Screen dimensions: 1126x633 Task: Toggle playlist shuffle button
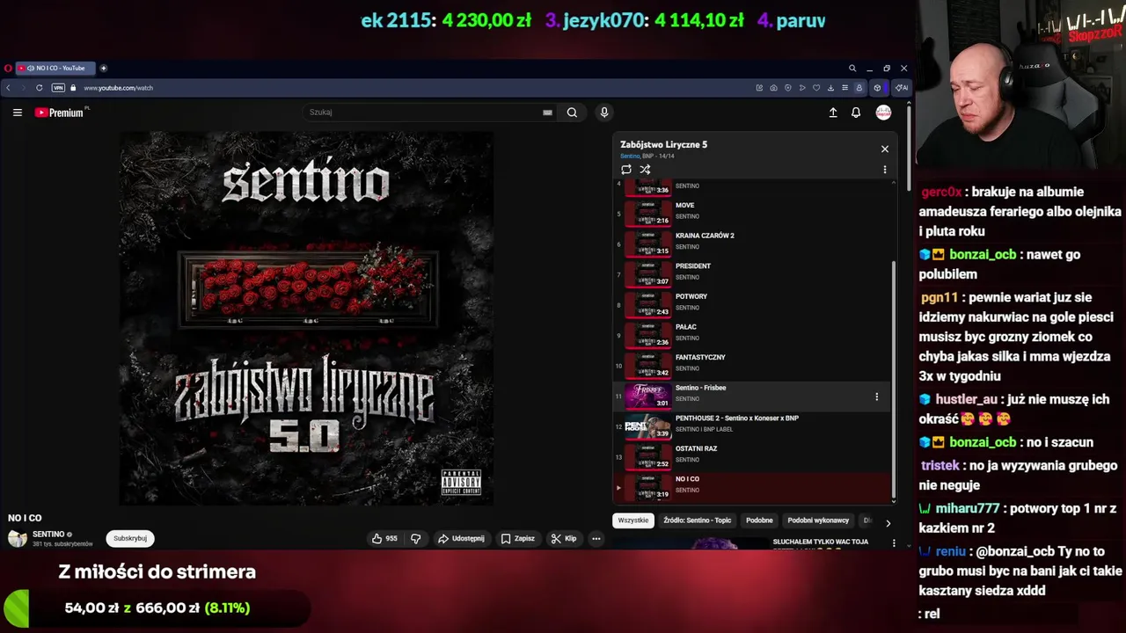point(645,170)
